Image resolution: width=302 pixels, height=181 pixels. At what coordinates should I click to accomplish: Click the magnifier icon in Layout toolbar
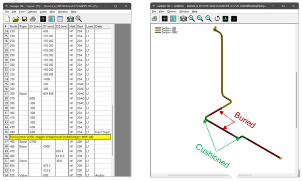tap(78, 19)
